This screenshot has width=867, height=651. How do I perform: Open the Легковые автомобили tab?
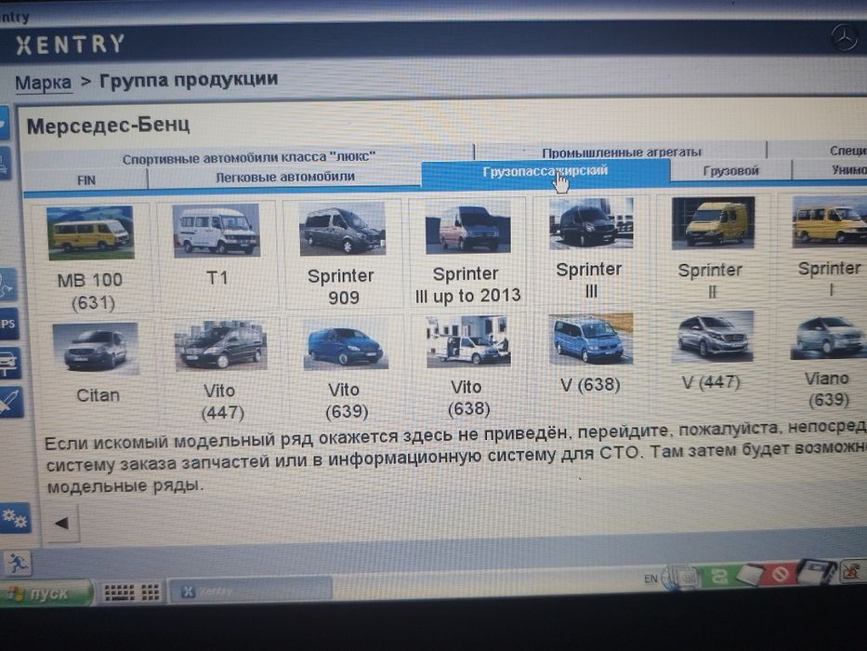pos(284,177)
